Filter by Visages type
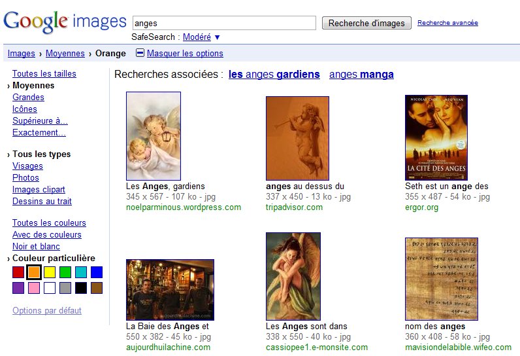520x356 pixels. point(27,166)
